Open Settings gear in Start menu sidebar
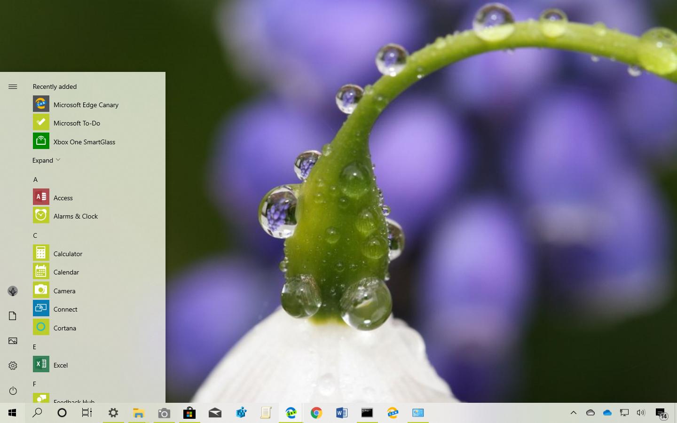 click(x=13, y=366)
